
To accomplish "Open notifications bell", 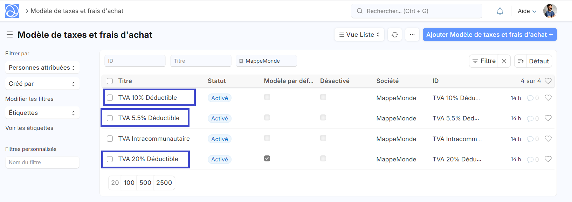I will click(x=500, y=11).
